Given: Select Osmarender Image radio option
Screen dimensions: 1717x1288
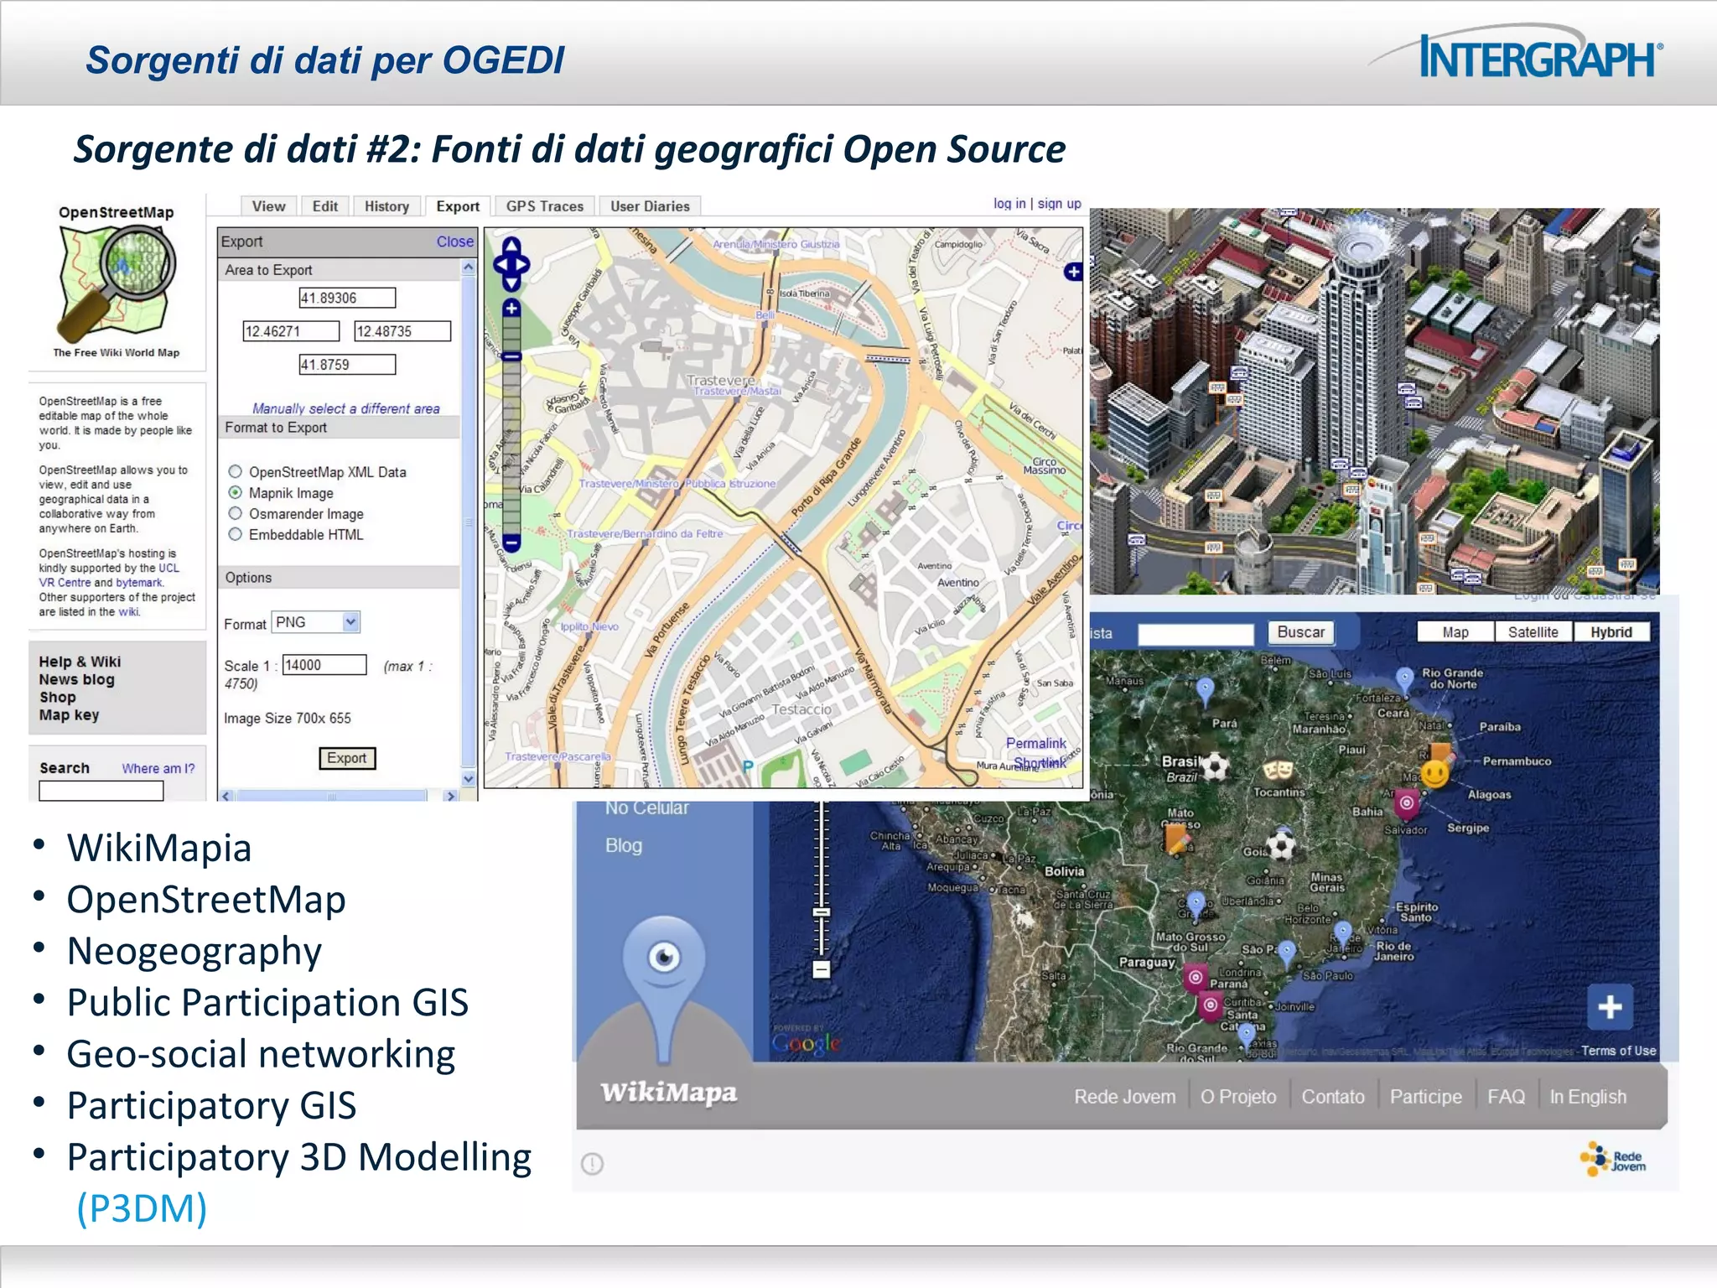Looking at the screenshot, I should click(x=236, y=514).
